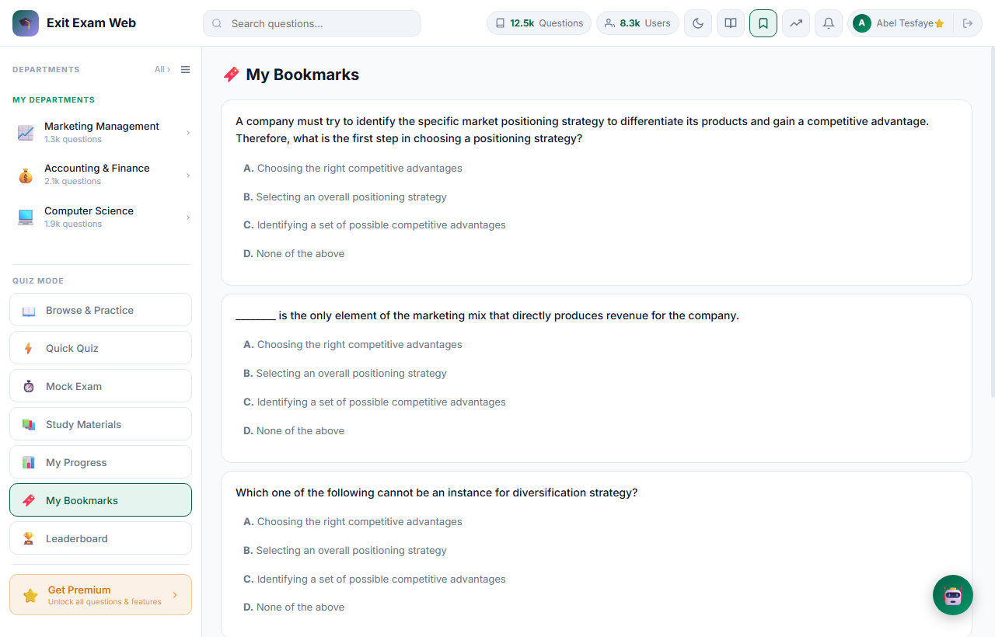Click the bookmark icon in top bar

(x=763, y=23)
